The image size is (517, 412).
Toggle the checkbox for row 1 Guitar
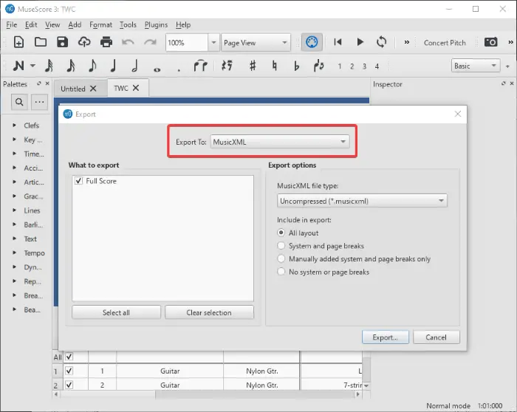(69, 371)
